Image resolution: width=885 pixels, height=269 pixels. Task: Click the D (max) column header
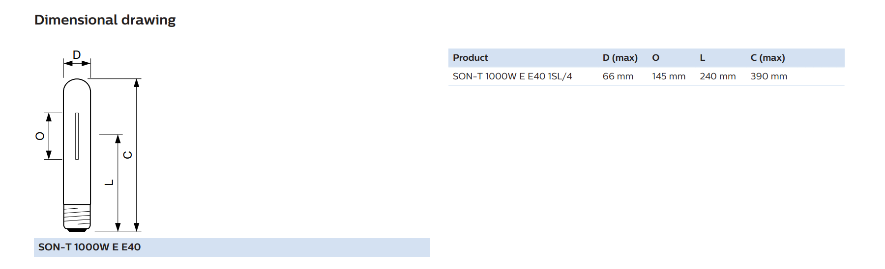(620, 58)
